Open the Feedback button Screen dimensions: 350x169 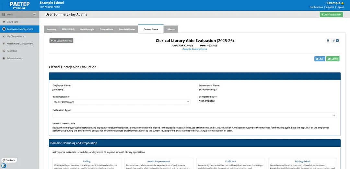[9, 160]
